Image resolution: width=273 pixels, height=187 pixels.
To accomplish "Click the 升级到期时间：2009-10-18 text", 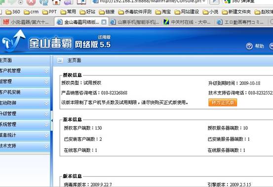I will click(234, 83).
